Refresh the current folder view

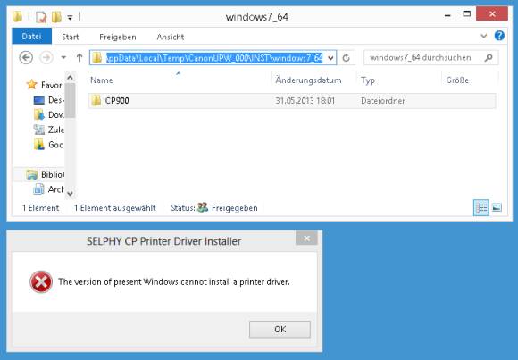click(346, 58)
